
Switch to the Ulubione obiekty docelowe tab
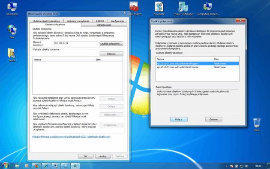pos(46,21)
